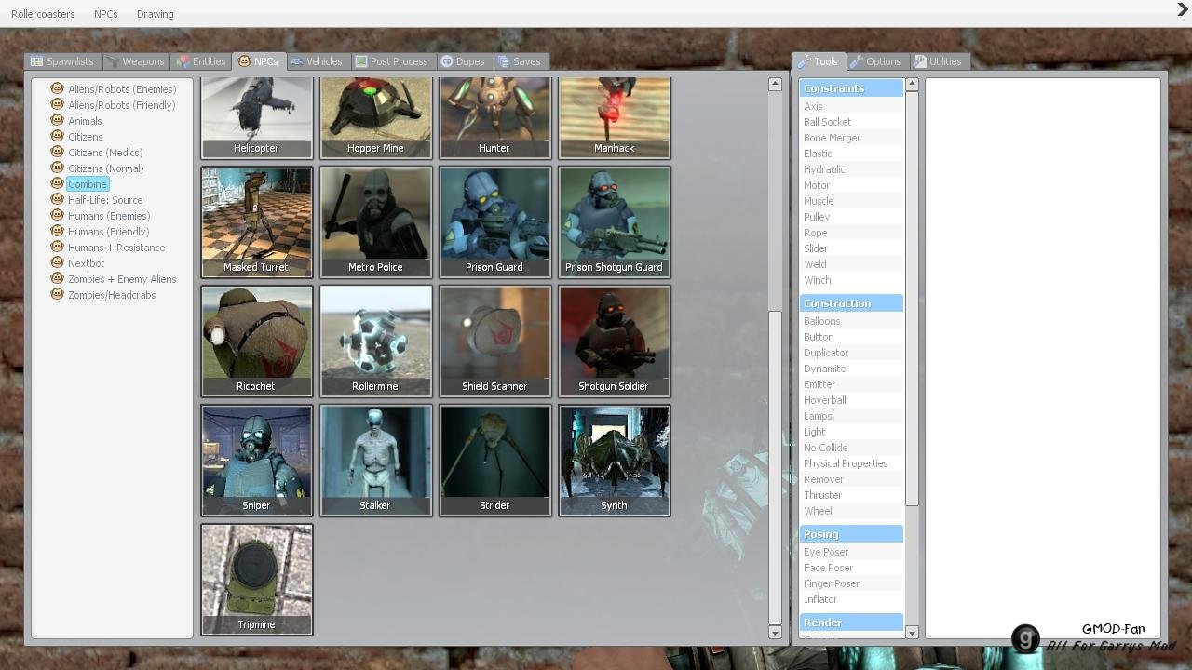Select Citizens (Normal) category
This screenshot has height=670, width=1192.
point(98,168)
